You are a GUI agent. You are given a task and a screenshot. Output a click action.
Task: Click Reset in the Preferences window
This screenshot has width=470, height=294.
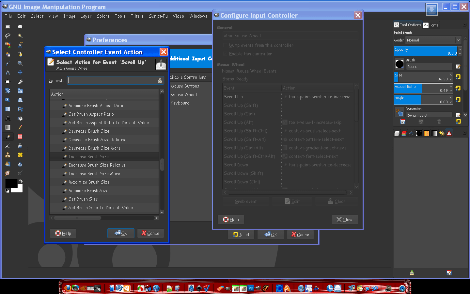tap(241, 235)
